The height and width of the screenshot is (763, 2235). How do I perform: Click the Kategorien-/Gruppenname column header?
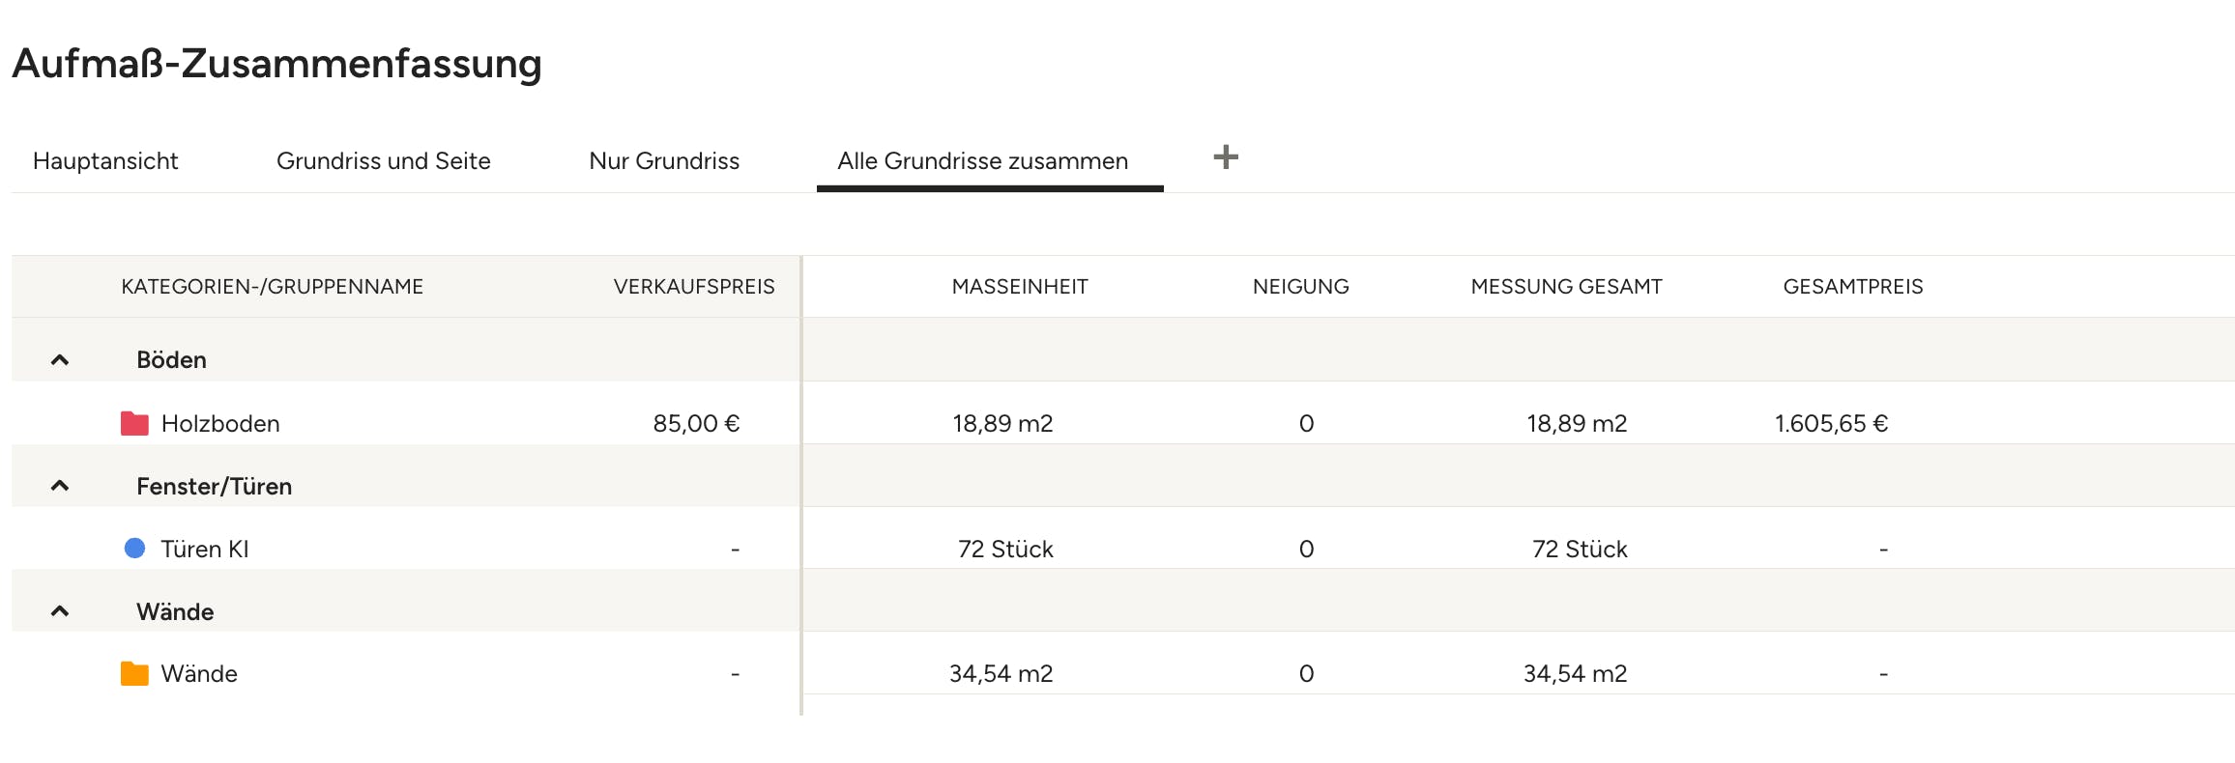pyautogui.click(x=273, y=287)
